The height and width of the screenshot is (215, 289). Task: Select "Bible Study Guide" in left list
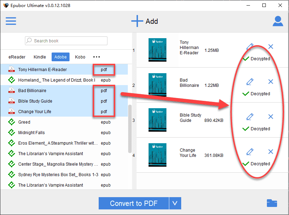pos(64,101)
